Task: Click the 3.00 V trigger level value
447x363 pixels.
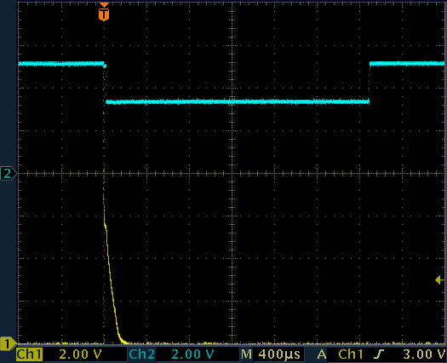Action: click(424, 354)
